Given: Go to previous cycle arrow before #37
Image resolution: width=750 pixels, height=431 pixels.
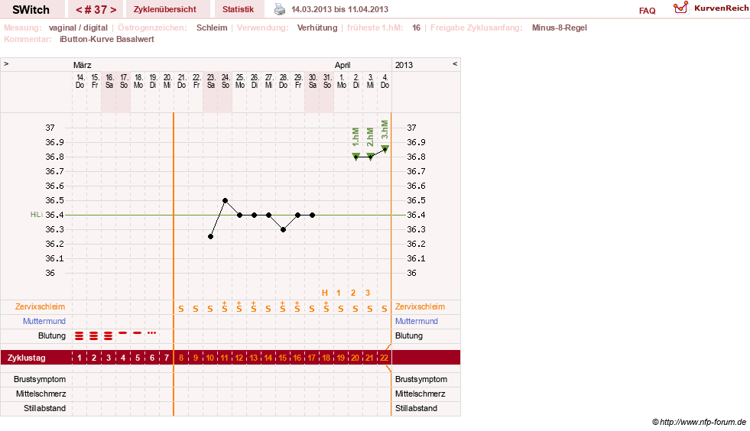Looking at the screenshot, I should (79, 10).
